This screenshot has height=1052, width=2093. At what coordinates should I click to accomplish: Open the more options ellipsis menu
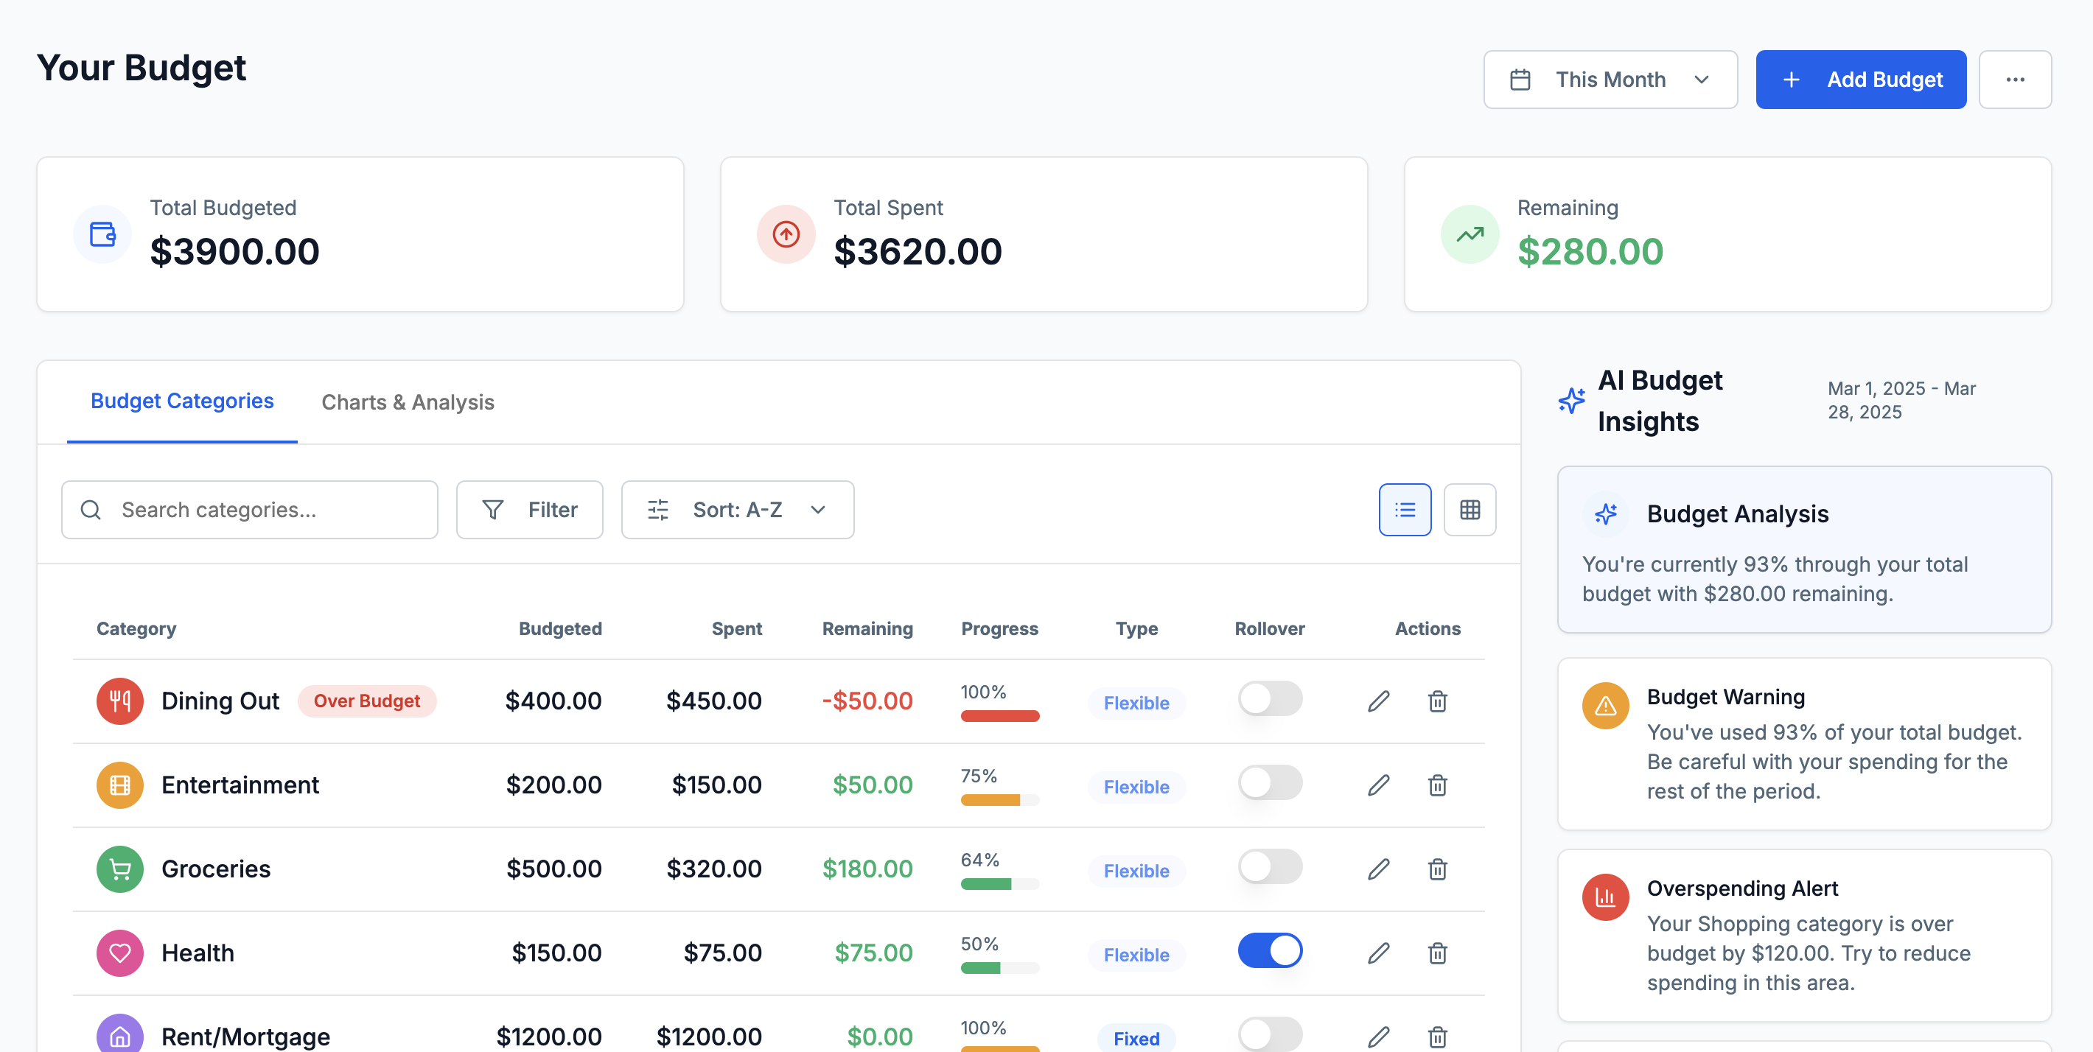(x=2016, y=79)
